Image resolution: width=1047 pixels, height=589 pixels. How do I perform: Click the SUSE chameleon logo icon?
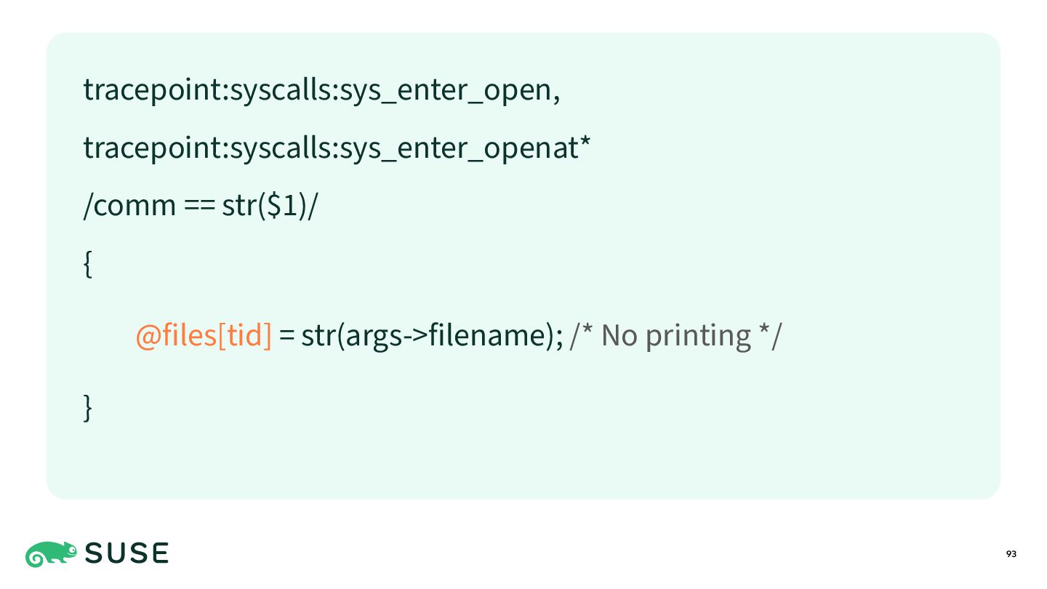[51, 554]
